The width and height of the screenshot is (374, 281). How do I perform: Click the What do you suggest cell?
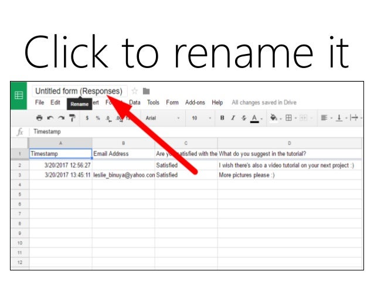click(x=290, y=154)
